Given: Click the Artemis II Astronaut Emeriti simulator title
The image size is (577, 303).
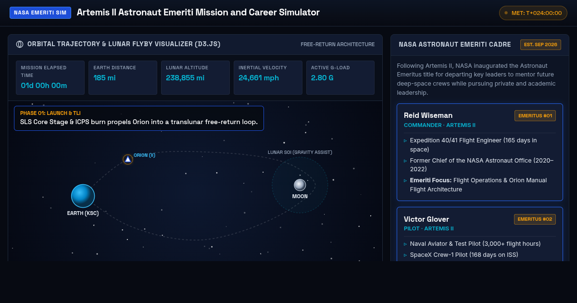Looking at the screenshot, I should [198, 13].
